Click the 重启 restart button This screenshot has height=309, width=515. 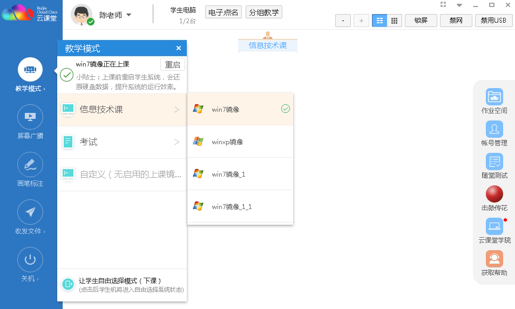[172, 65]
